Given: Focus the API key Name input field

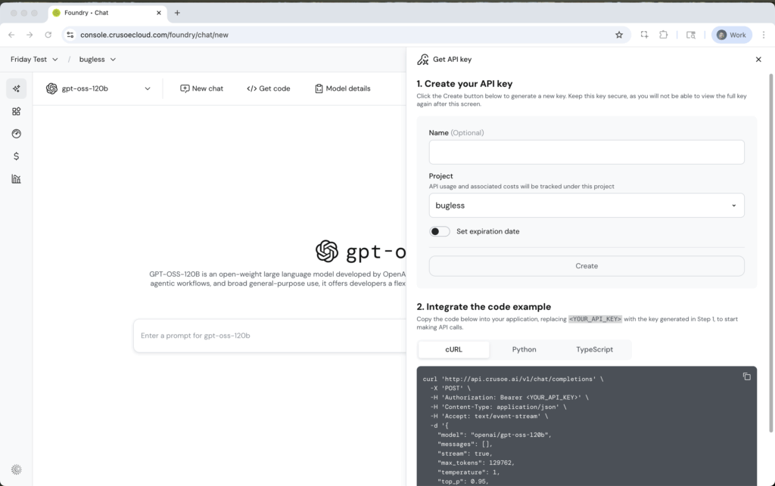Looking at the screenshot, I should coord(587,152).
